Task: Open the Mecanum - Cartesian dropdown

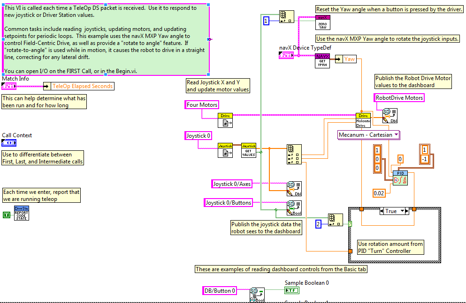Action: point(369,135)
